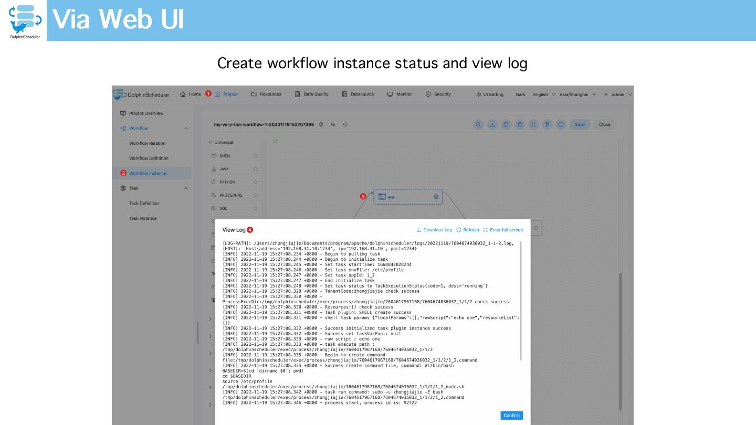Click the search icon in workflow toolbar
The image size is (756, 425).
click(x=478, y=124)
